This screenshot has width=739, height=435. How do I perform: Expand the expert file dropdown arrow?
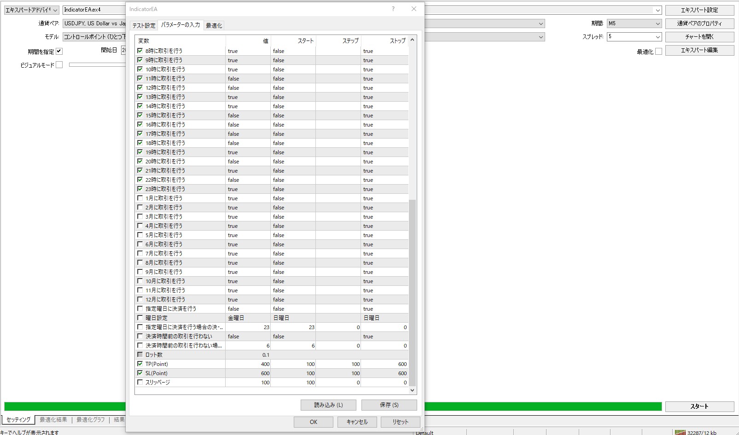click(x=658, y=10)
